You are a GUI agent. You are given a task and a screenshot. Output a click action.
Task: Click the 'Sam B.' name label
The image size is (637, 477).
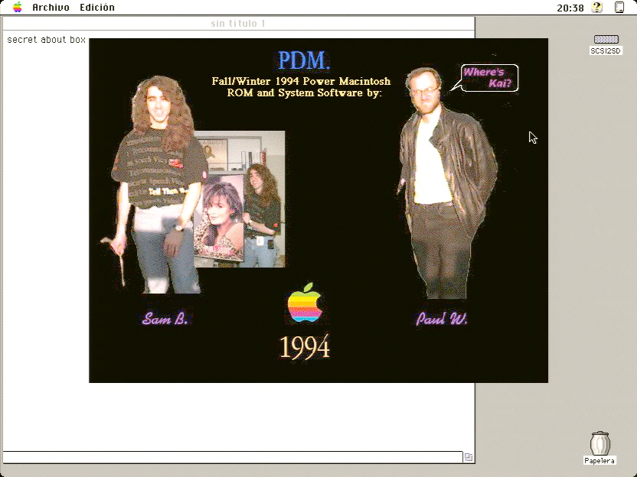click(x=165, y=319)
